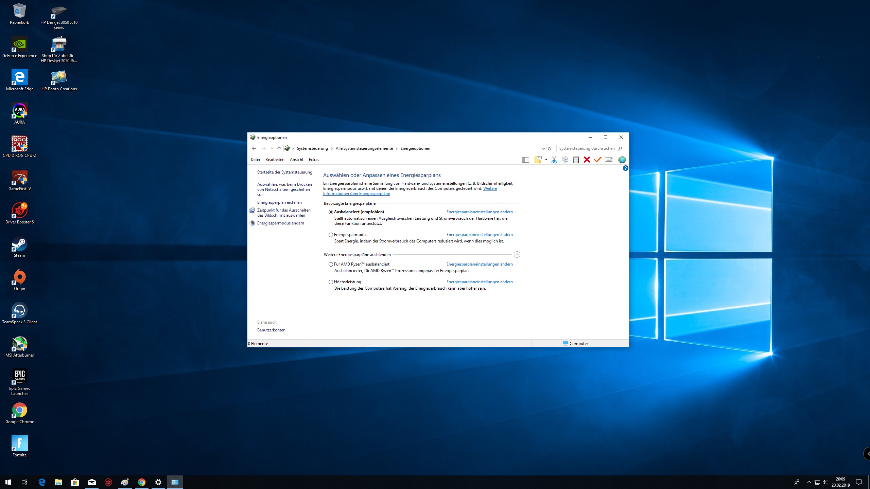Select the Energiesparmodus power plan
This screenshot has height=489, width=870.
click(331, 235)
